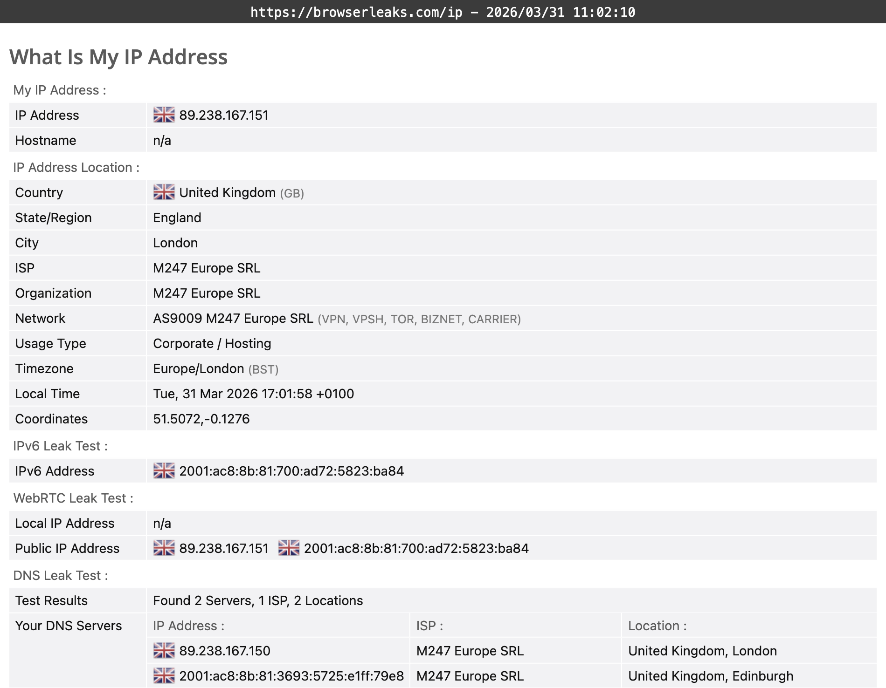Select the Local Time row value
886x688 pixels.
254,394
